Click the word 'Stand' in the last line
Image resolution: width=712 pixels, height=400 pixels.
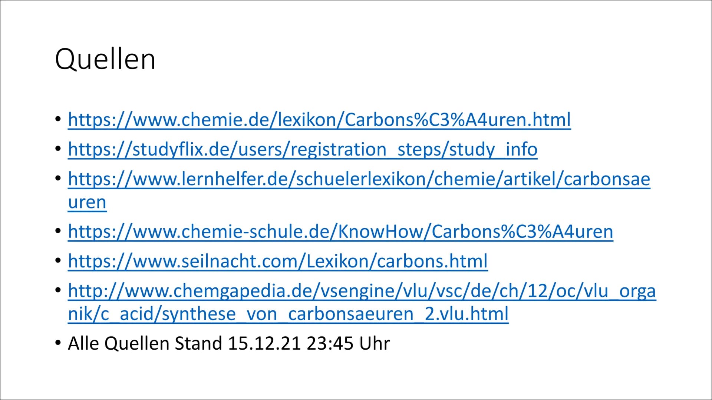point(198,343)
